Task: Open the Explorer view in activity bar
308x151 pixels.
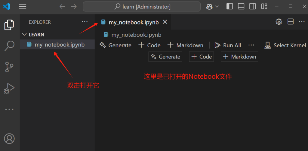Action: point(9,25)
